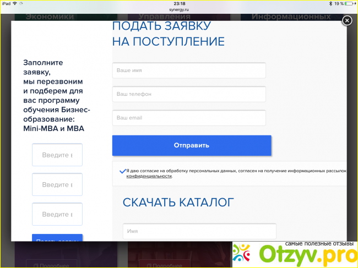Select the second Введите field in left panel
The image size is (358, 268).
click(x=57, y=184)
